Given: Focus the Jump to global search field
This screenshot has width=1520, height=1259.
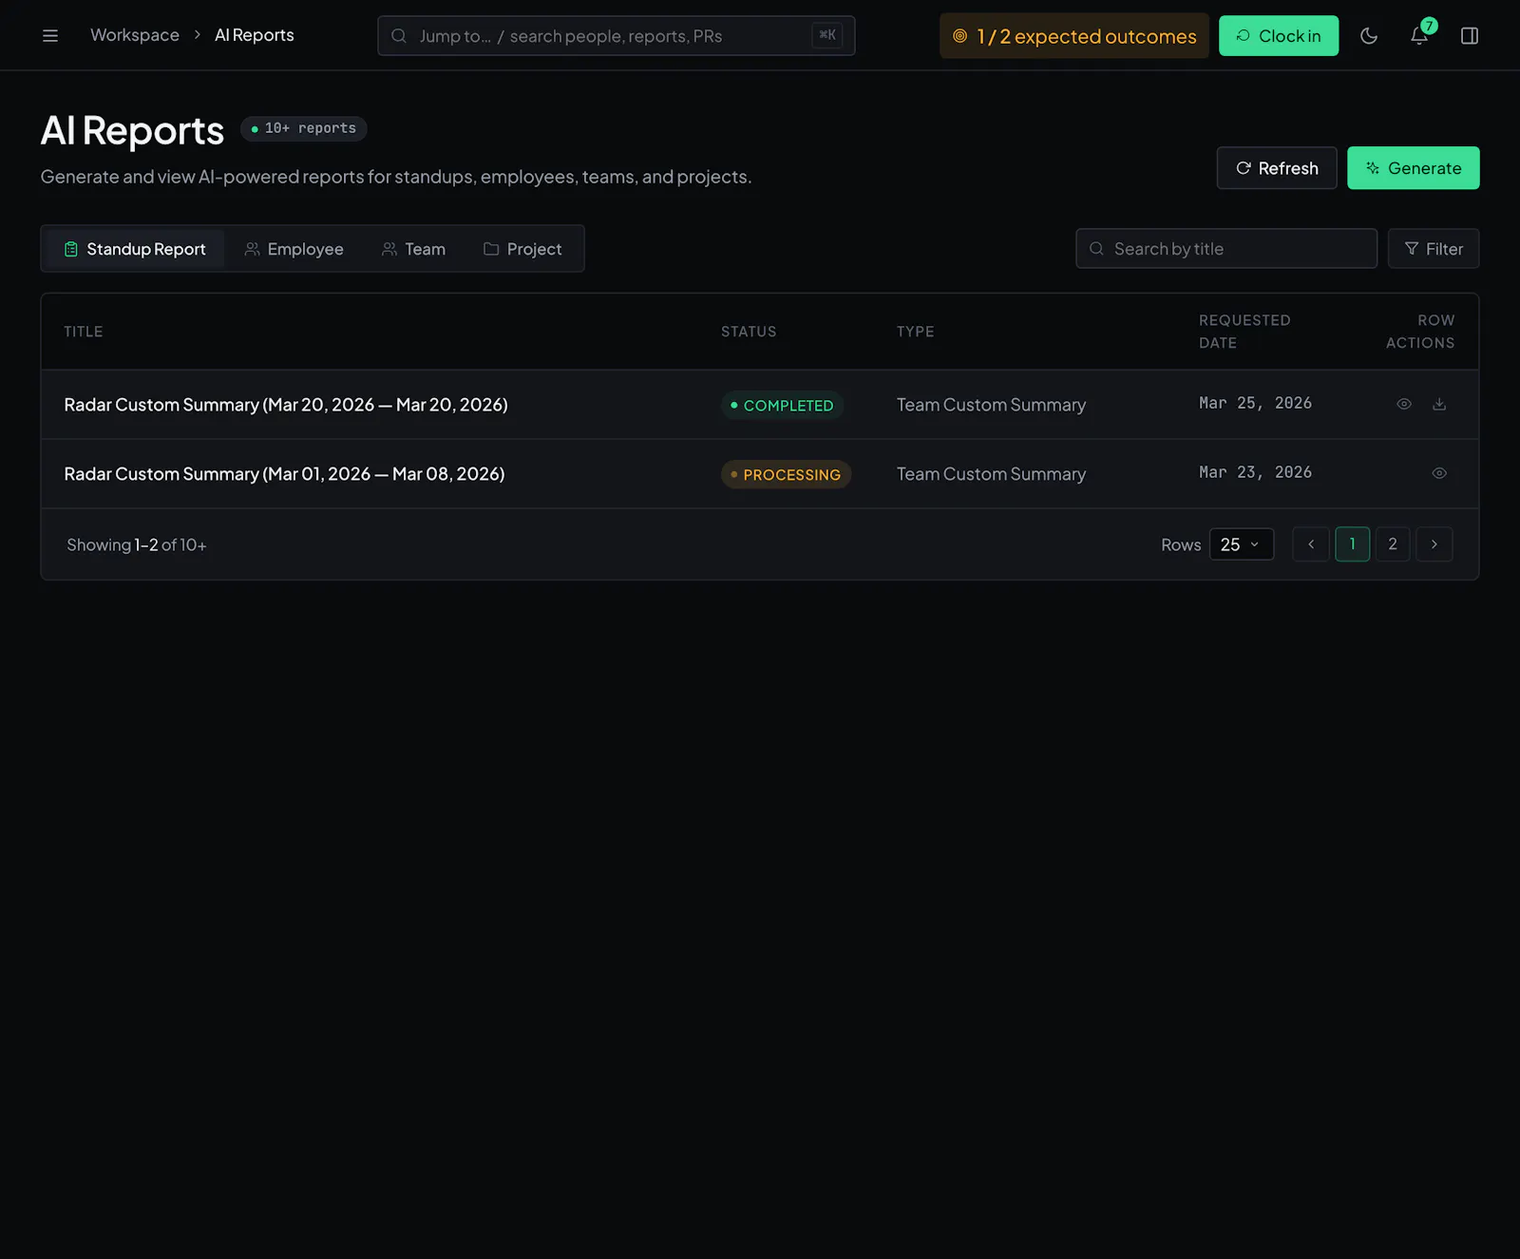Looking at the screenshot, I should point(617,36).
